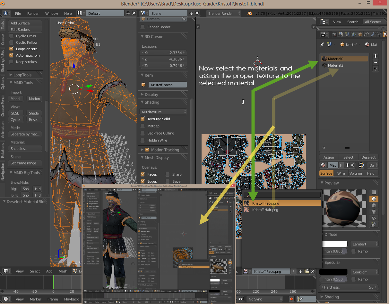The image size is (389, 304).
Task: Uncheck the Textured Solid option
Action: (x=143, y=119)
